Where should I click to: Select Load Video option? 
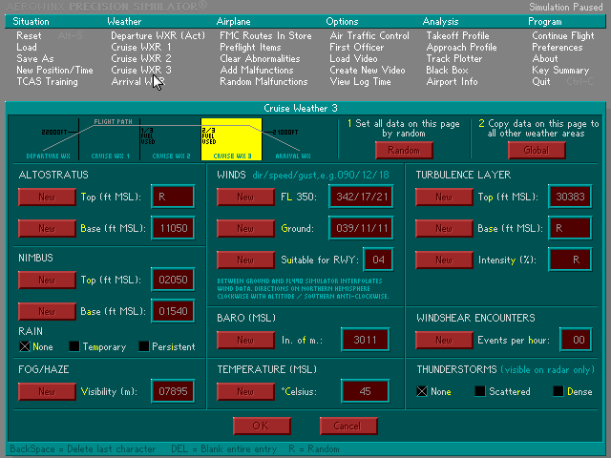click(353, 58)
